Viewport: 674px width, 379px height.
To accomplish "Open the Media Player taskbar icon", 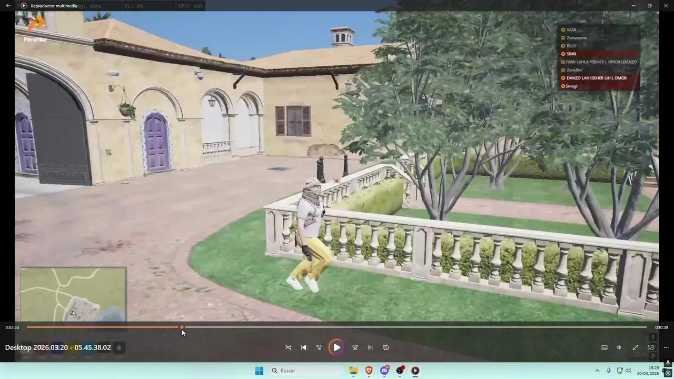I will click(x=415, y=371).
